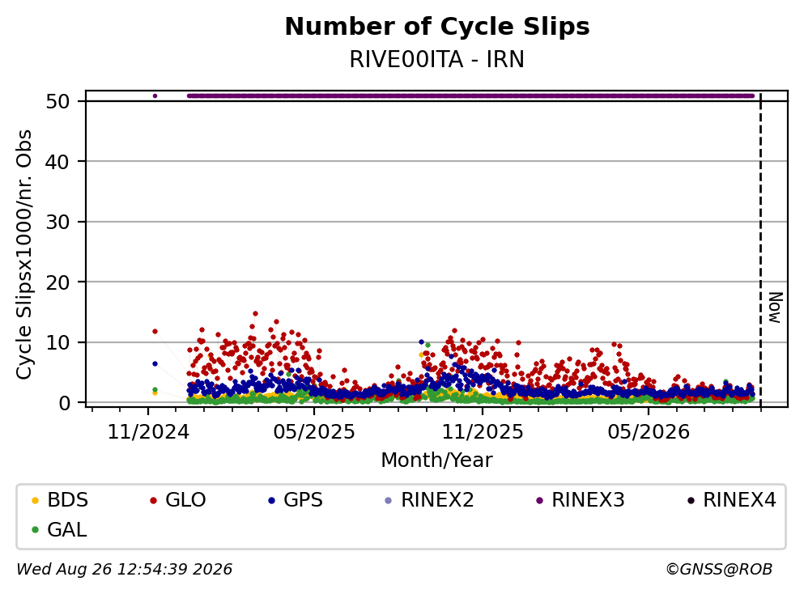Image resolution: width=804 pixels, height=594 pixels.
Task: Click the blue GPS legend marker
Action: [x=272, y=500]
